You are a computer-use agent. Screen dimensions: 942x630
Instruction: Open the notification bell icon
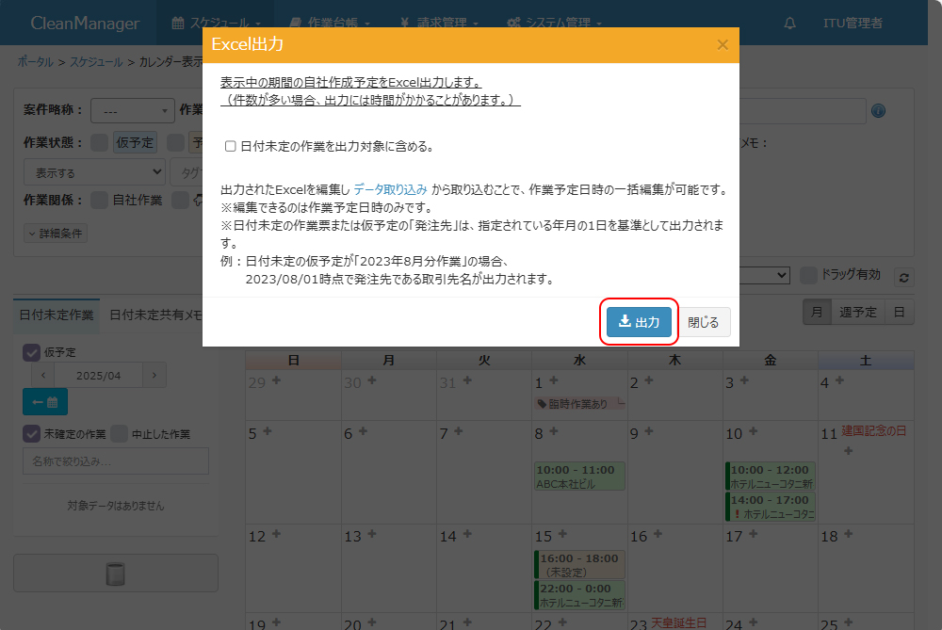click(789, 23)
